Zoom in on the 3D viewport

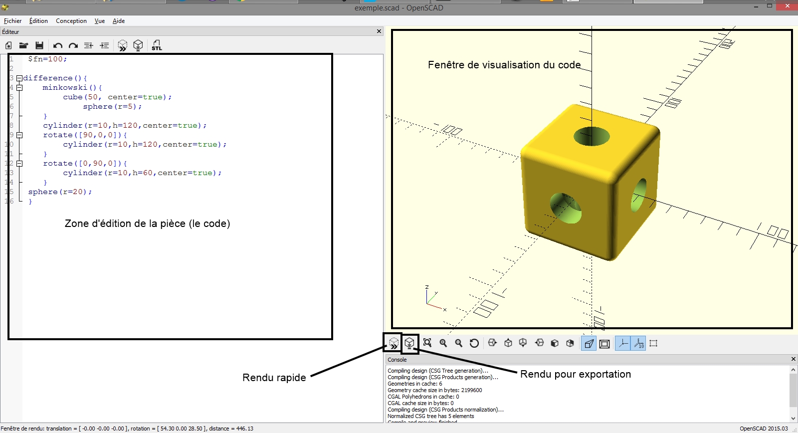(443, 343)
